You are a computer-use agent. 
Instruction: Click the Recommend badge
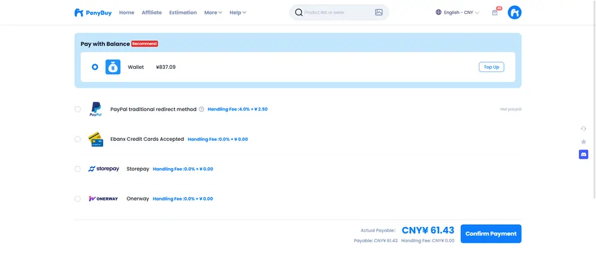pos(145,44)
